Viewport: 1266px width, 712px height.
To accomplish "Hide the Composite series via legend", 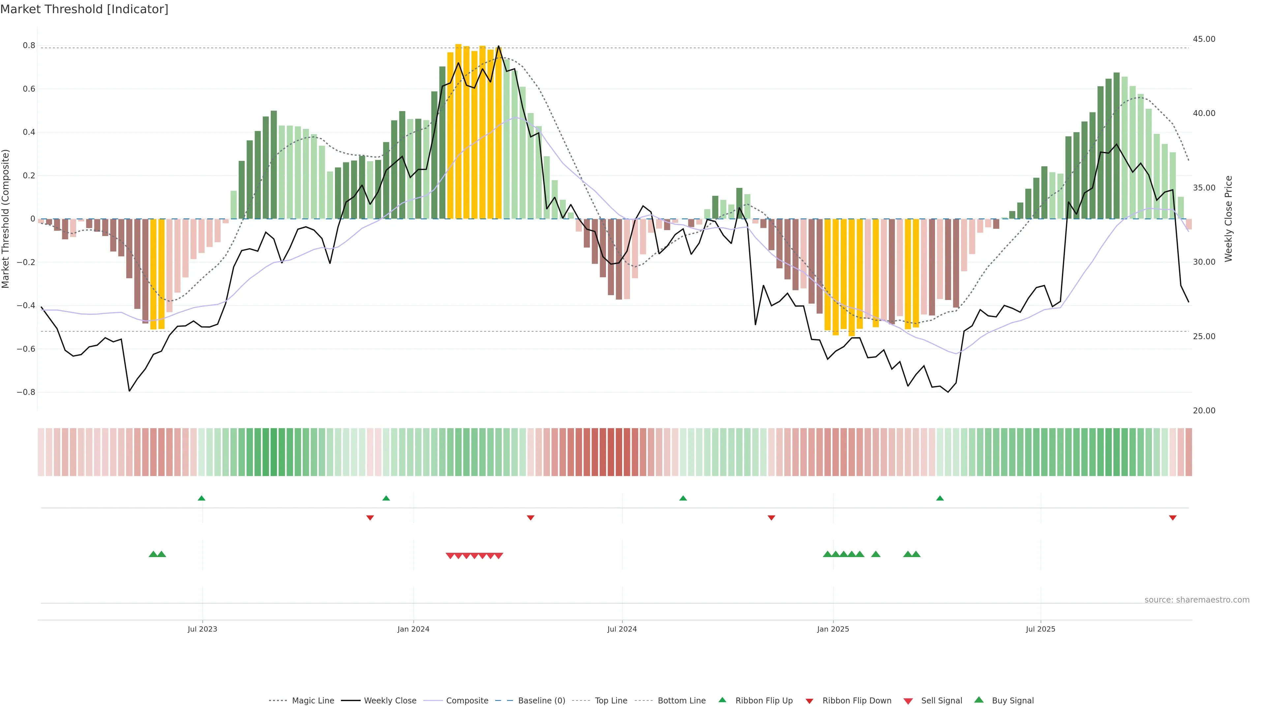I will pos(467,701).
